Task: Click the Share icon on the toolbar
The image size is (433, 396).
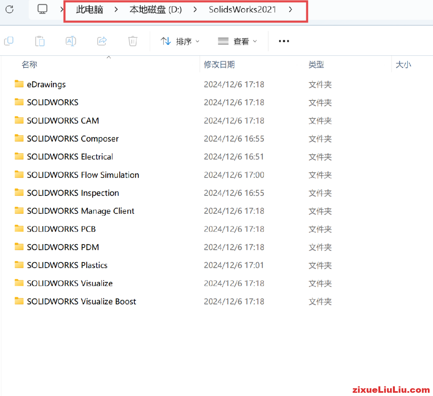Action: tap(102, 41)
